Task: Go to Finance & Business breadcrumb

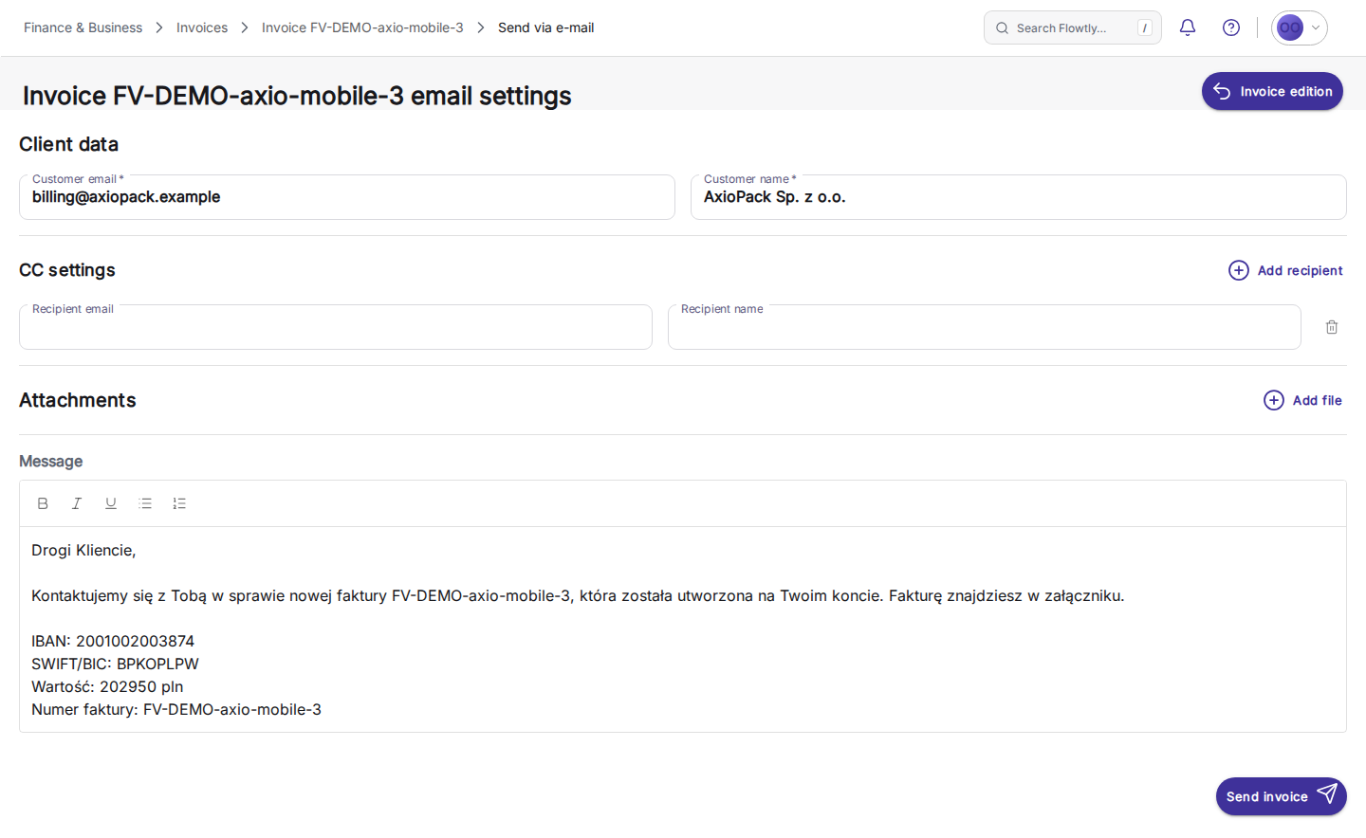Action: pyautogui.click(x=83, y=27)
